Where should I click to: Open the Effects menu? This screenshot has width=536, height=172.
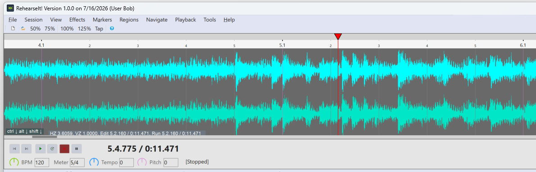point(77,20)
